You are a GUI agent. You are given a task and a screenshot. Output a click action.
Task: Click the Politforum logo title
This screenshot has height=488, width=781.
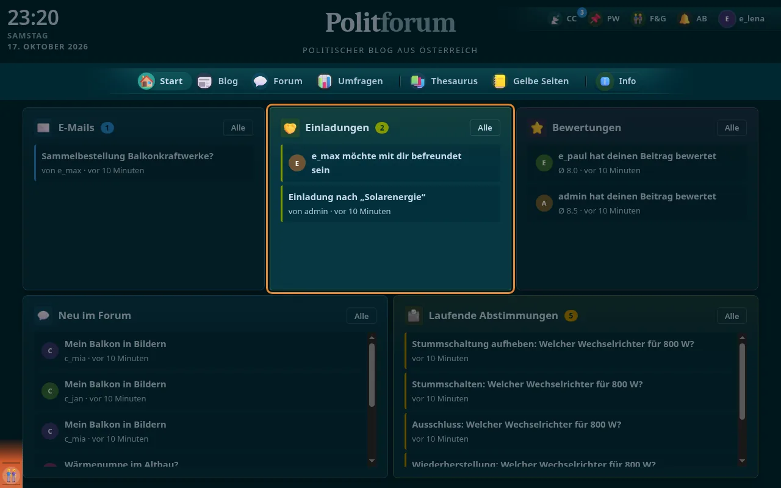(x=390, y=23)
